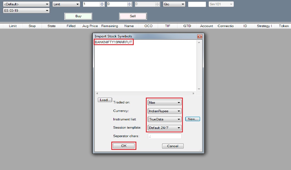Click the Avg Price column header
The image size is (291, 170).
click(x=90, y=26)
